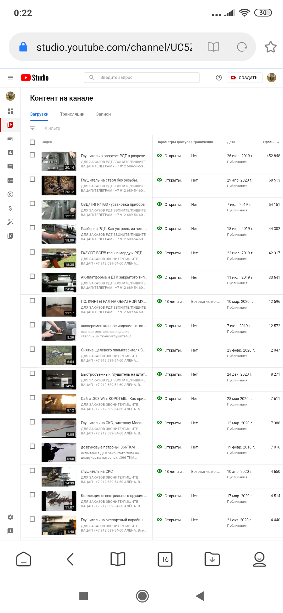Expand the hamburger menu next to Studio logo

10,78
